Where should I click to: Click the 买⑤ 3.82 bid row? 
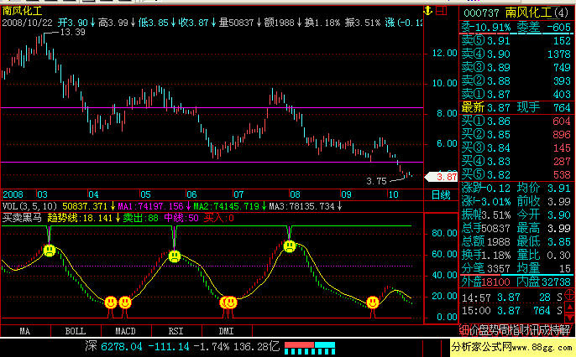pos(516,175)
